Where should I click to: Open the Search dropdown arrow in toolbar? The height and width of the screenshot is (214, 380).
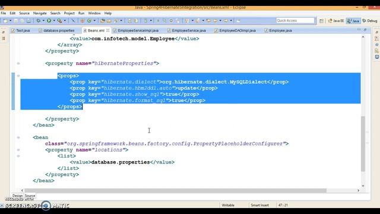tap(121, 21)
